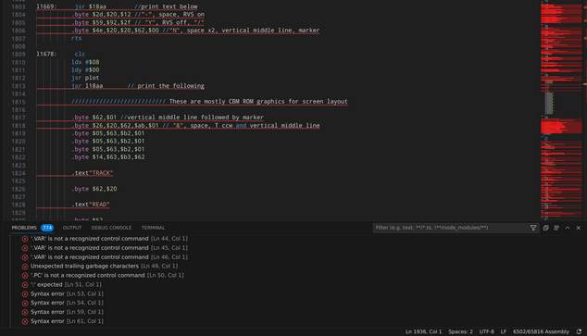Switch problems view to table mode
This screenshot has height=336, width=587.
[556, 228]
